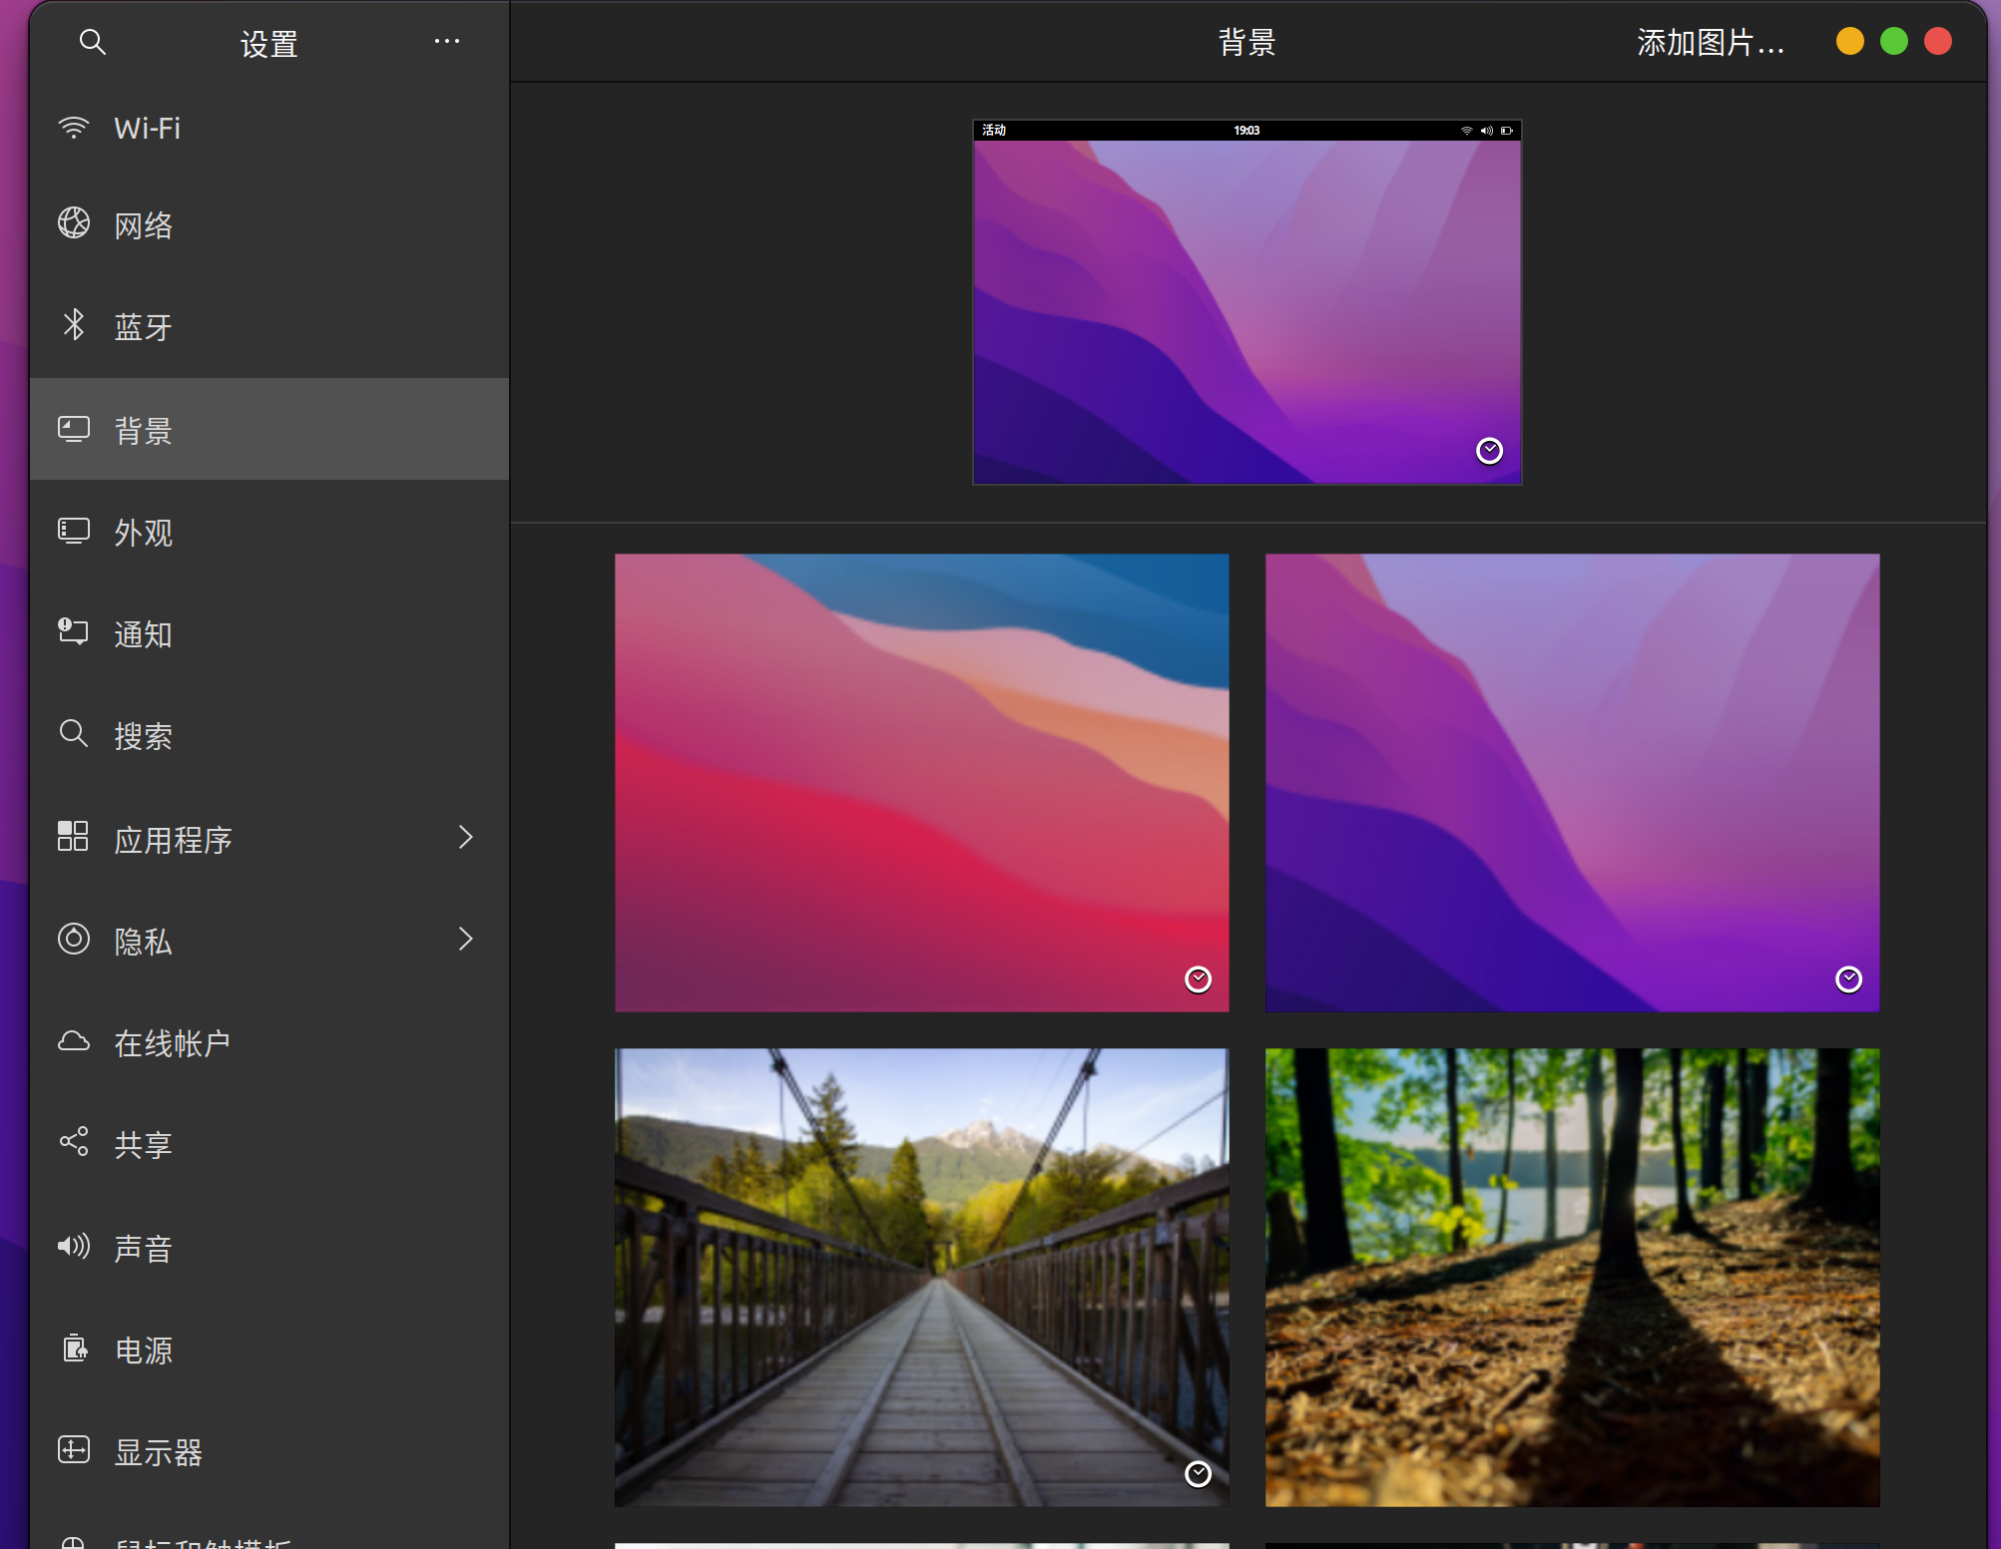Select the wooden bridge wallpaper

tap(921, 1277)
